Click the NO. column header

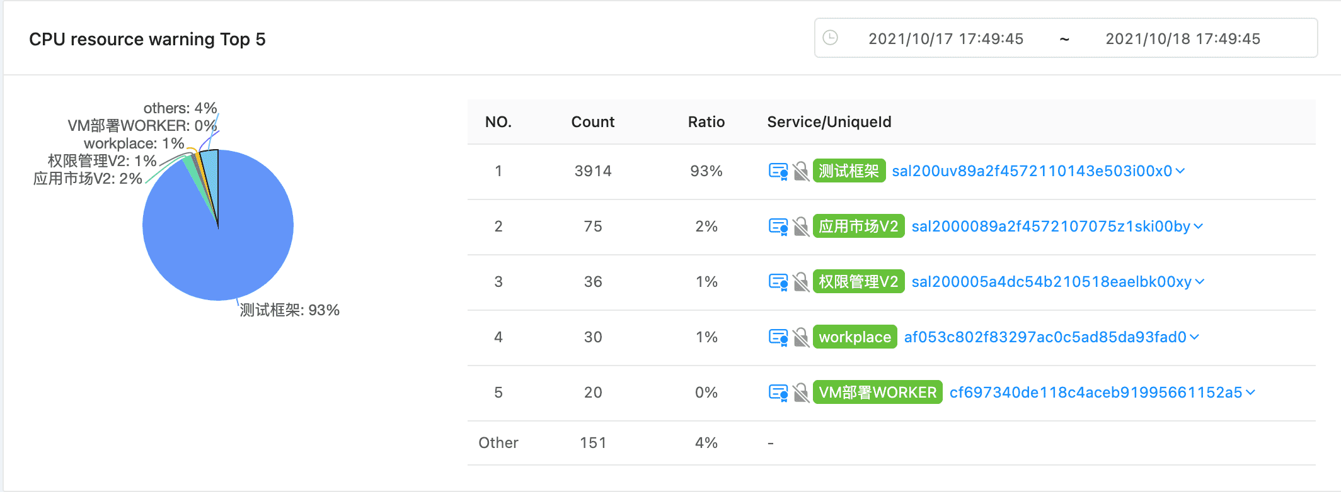[498, 122]
